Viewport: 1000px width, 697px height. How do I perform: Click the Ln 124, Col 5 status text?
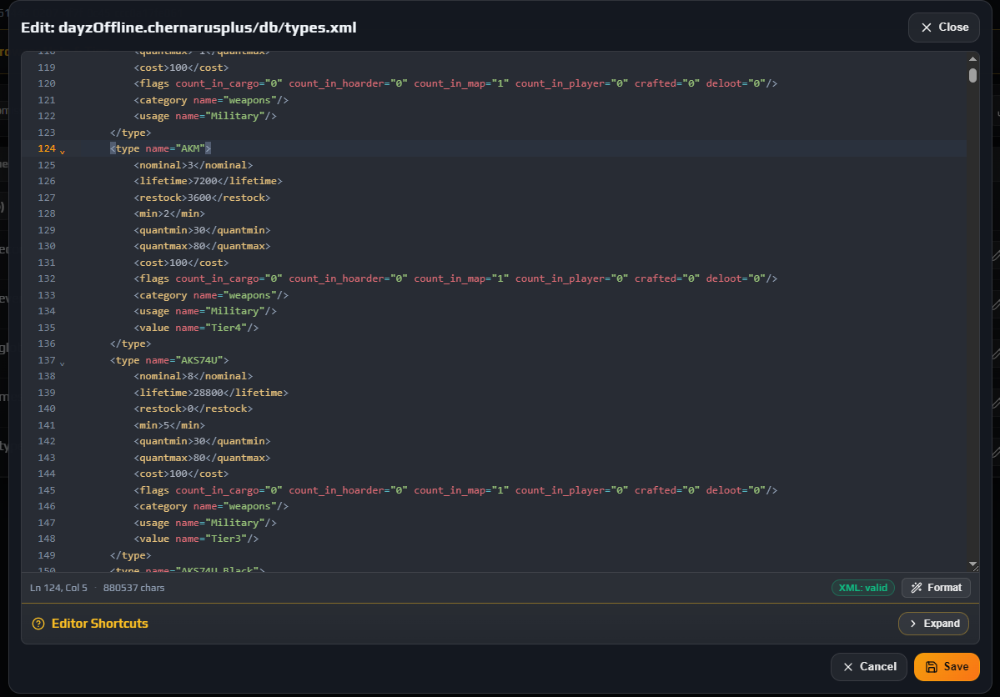[x=58, y=587]
